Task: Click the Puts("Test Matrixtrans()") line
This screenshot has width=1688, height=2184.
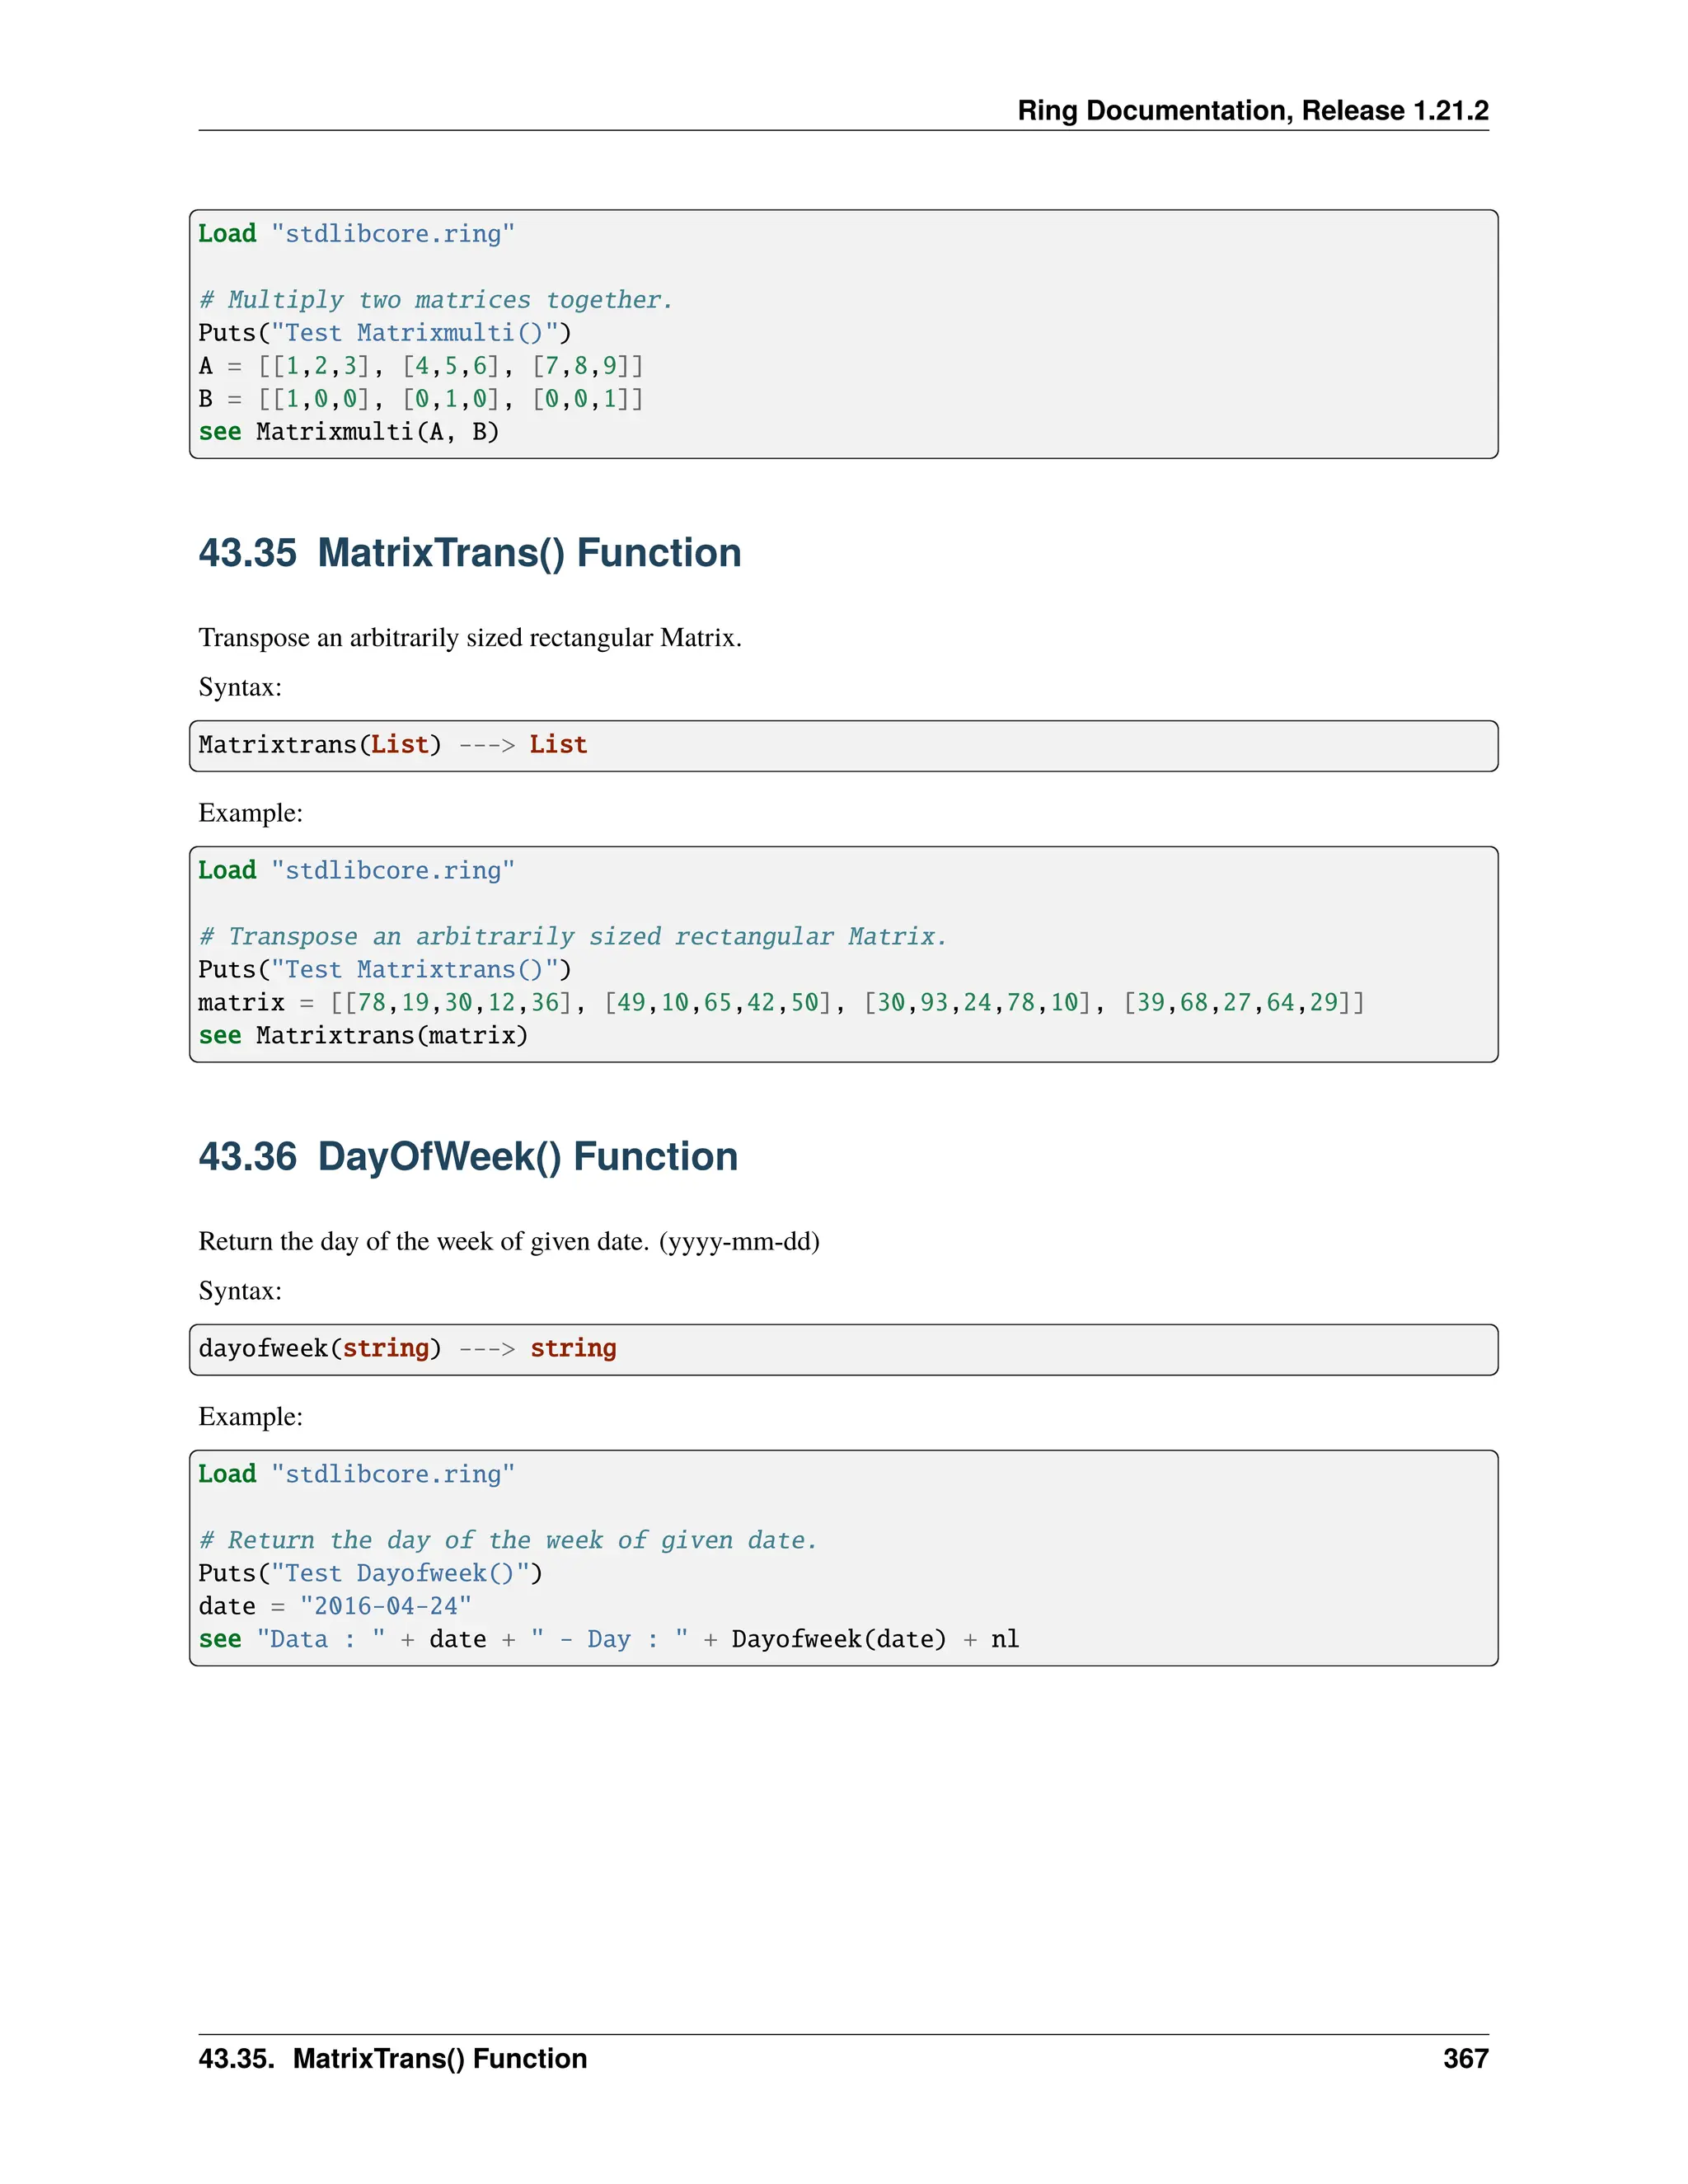Action: coord(384,969)
